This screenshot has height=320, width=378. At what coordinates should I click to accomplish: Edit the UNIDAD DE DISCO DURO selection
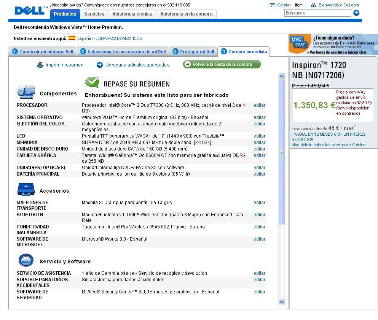coord(259,149)
